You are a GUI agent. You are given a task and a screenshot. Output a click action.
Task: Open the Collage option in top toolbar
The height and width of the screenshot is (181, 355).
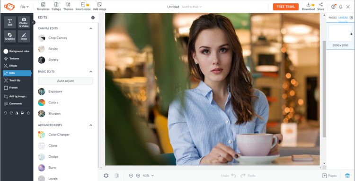(x=56, y=7)
